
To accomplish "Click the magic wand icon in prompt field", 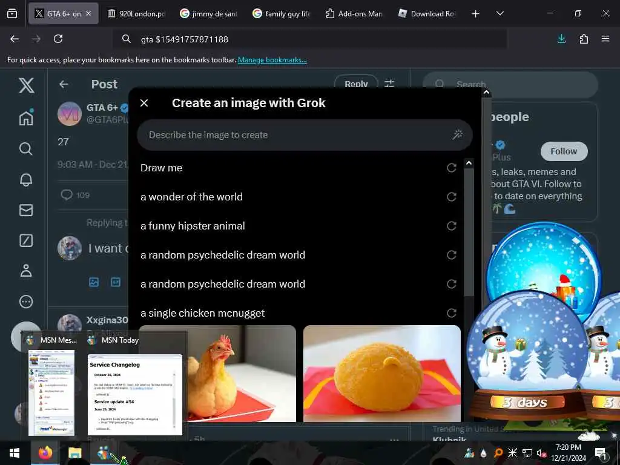I will [458, 135].
